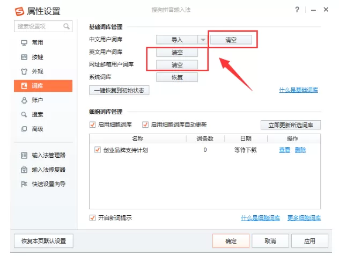Click 恢复 for 系统词库
The image size is (339, 256).
click(x=177, y=77)
